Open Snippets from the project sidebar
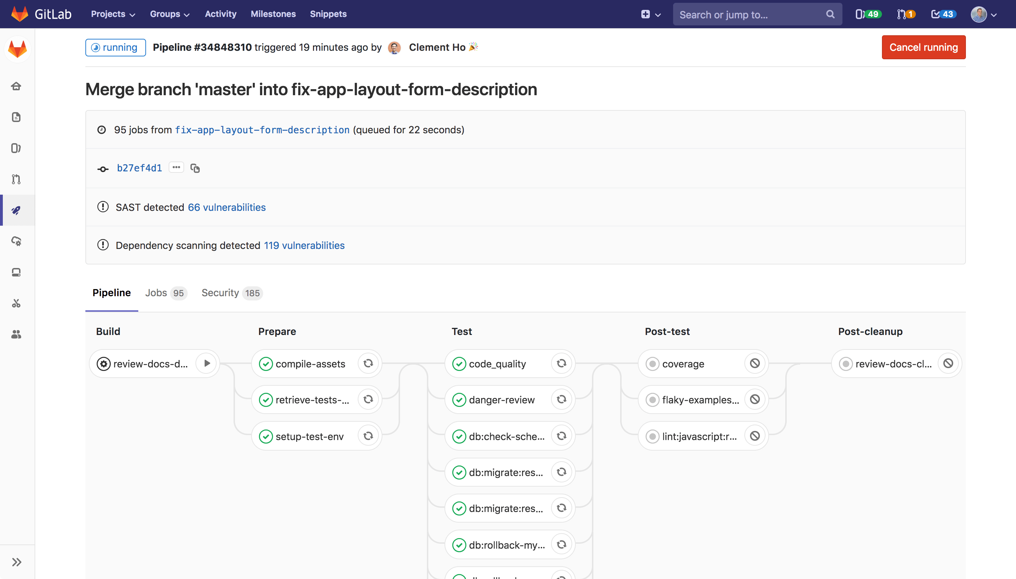 coord(17,303)
